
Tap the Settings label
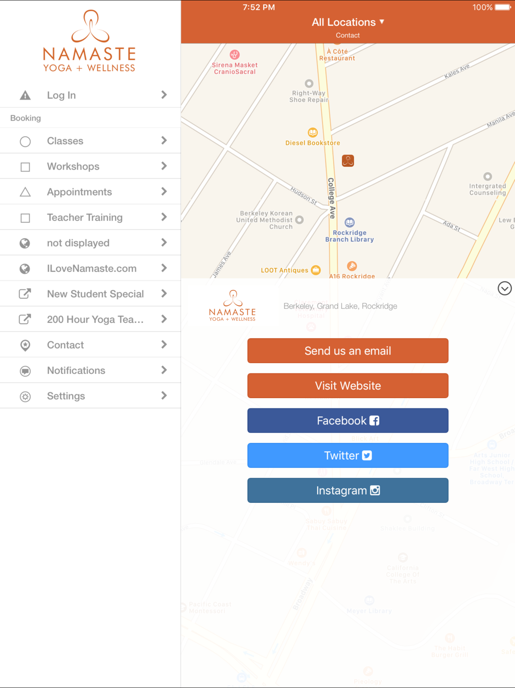pyautogui.click(x=66, y=396)
